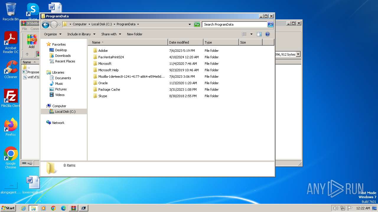Click the green refresh button beside address bar

[197, 24]
